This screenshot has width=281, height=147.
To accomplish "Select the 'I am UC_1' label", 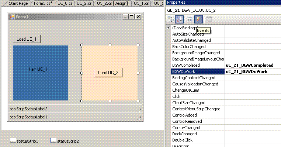I will pyautogui.click(x=38, y=69).
